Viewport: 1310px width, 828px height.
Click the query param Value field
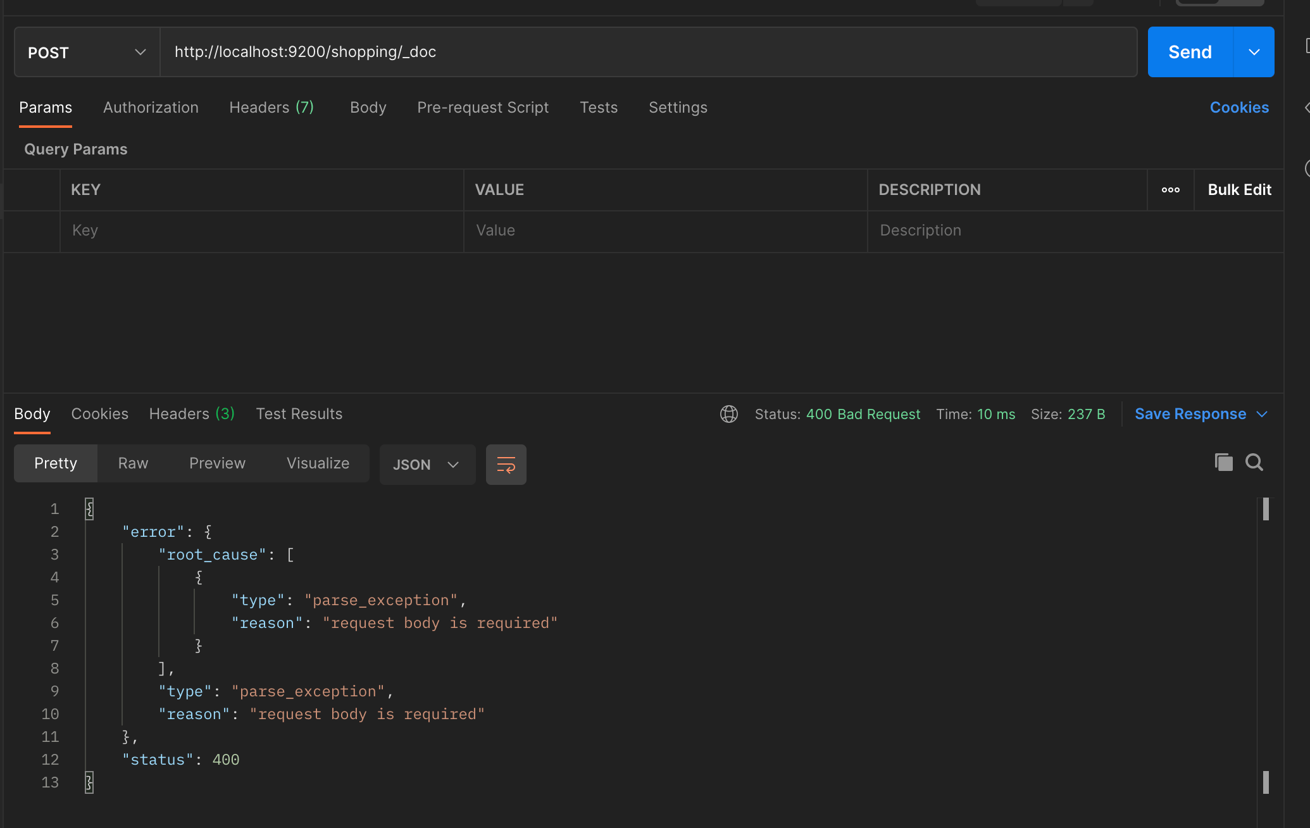click(666, 231)
